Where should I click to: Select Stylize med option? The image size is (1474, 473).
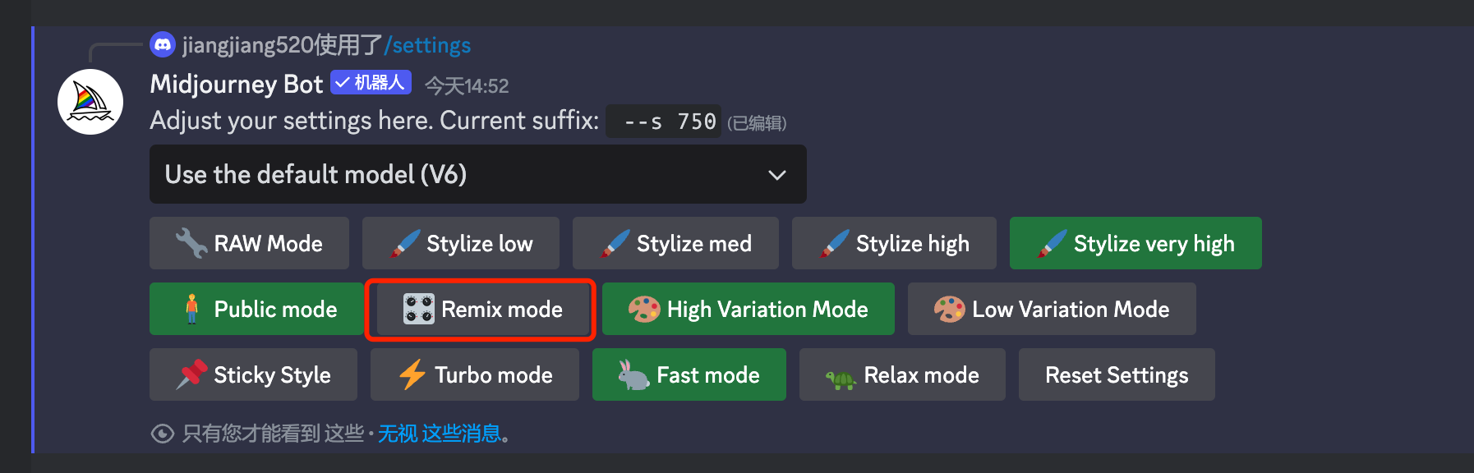(x=675, y=243)
